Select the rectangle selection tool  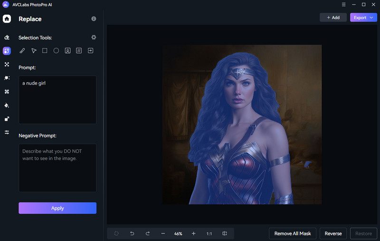pyautogui.click(x=45, y=50)
